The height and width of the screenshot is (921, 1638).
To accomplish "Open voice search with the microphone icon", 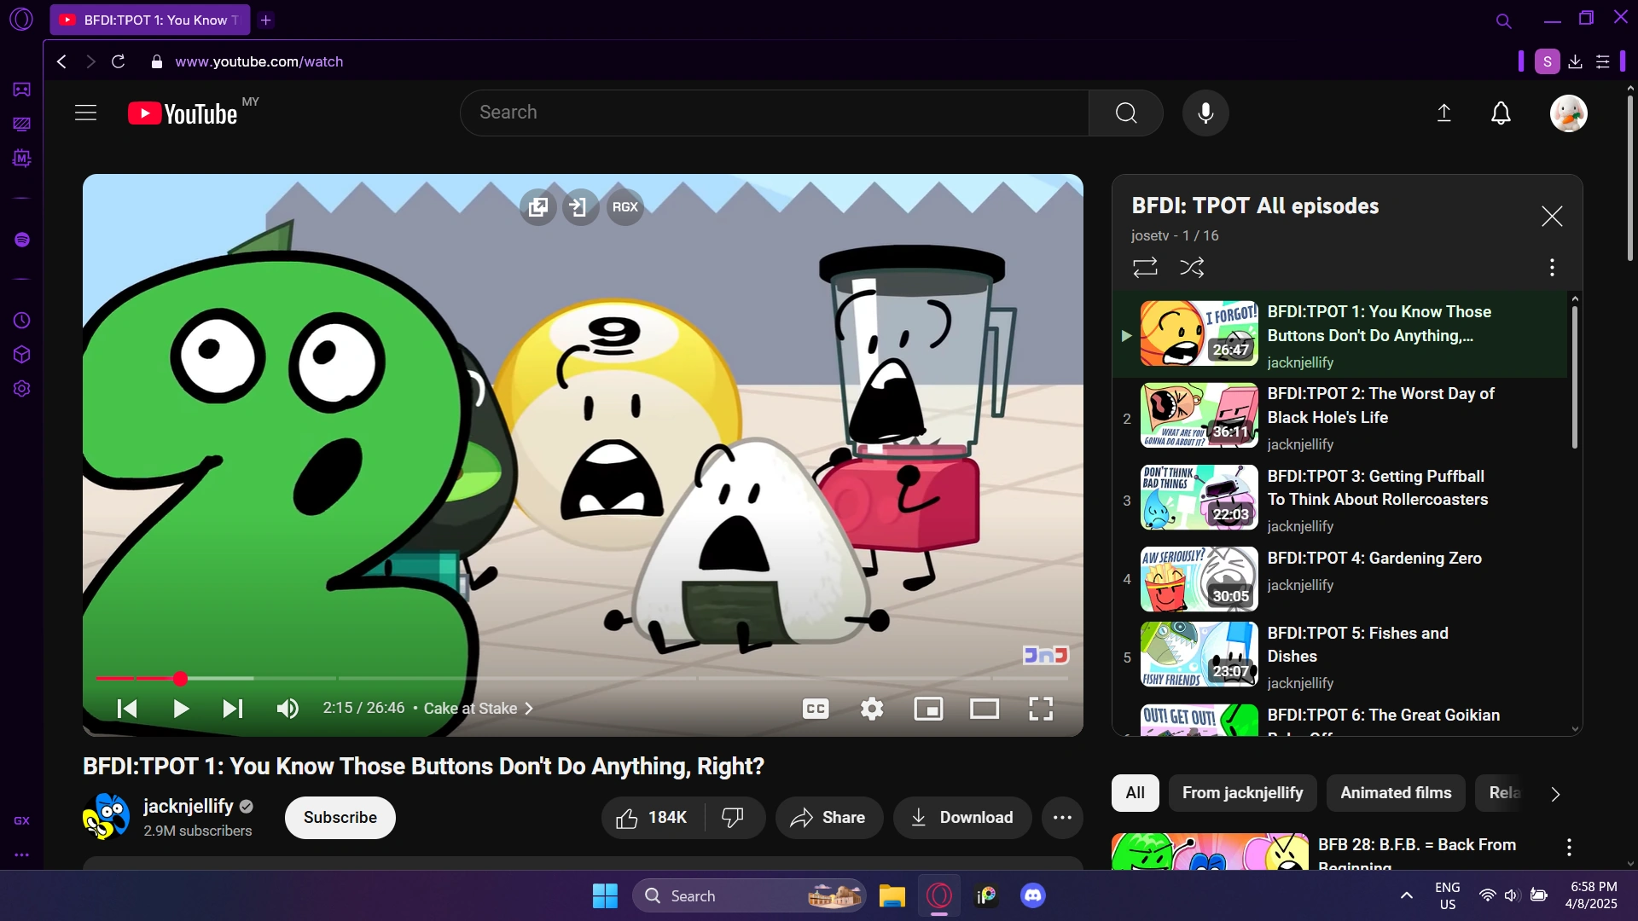I will [1205, 113].
